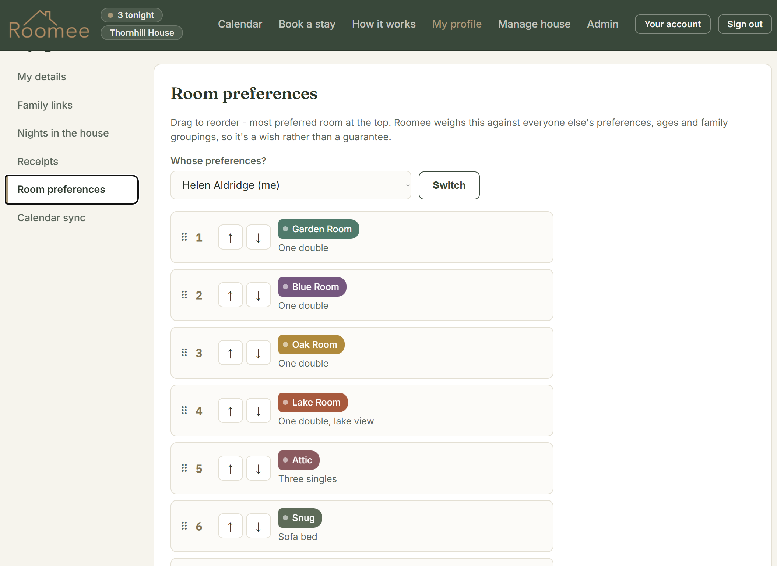
Task: Click the Roomee house logo
Action: (49, 24)
